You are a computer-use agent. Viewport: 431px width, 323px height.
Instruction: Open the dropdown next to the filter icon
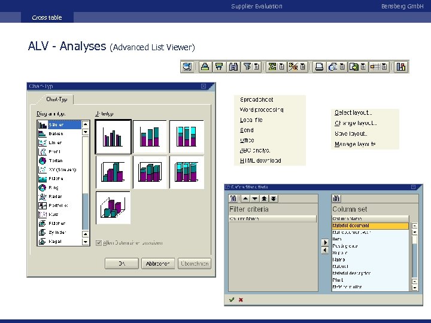tap(256, 67)
